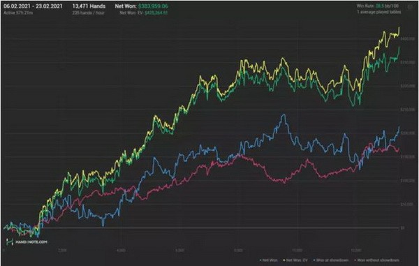
Task: Open the graph options icon beside Win Rate
Action: (410, 8)
